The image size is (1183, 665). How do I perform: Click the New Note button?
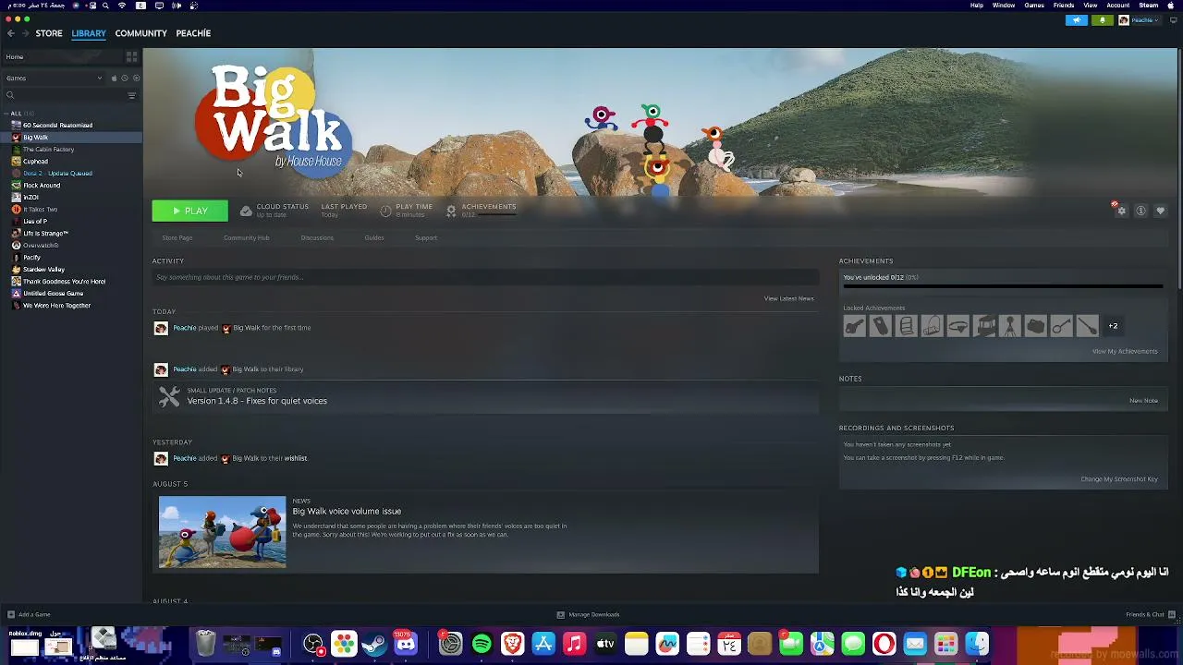coord(1143,401)
